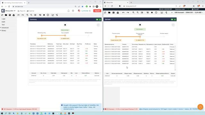The height and width of the screenshot is (115, 205).
Task: Zoom out the workspace in the right window
Action: coord(138,12)
